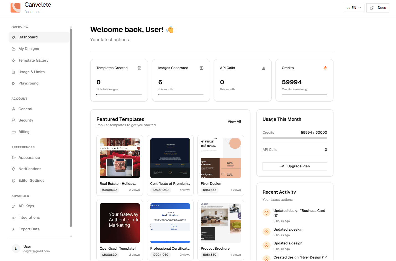Click View All featured templates
The height and width of the screenshot is (261, 396).
pyautogui.click(x=234, y=122)
